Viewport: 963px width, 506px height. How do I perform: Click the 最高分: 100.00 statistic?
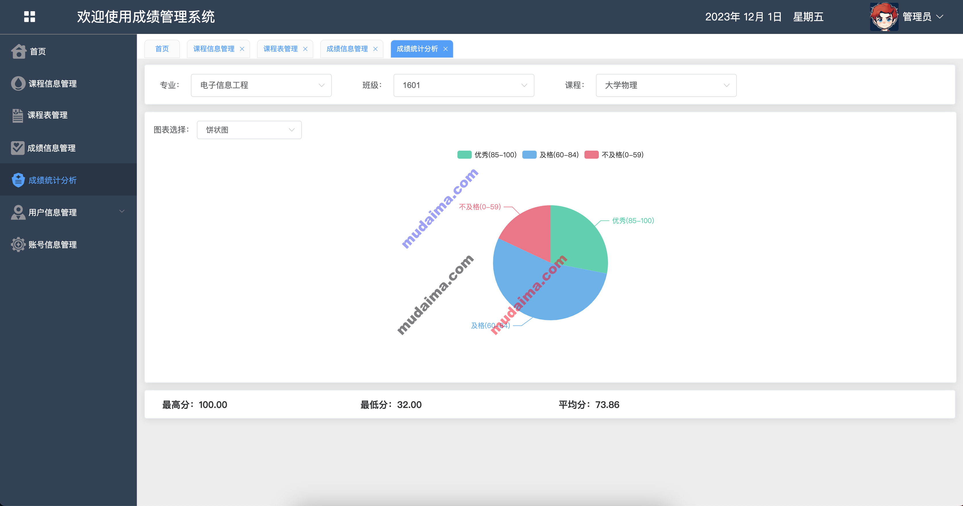click(x=194, y=405)
